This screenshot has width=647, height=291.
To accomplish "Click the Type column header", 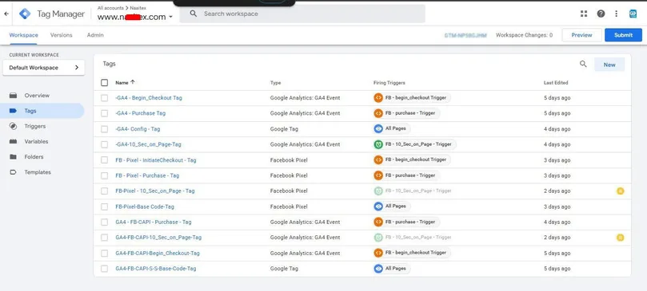I will [276, 83].
